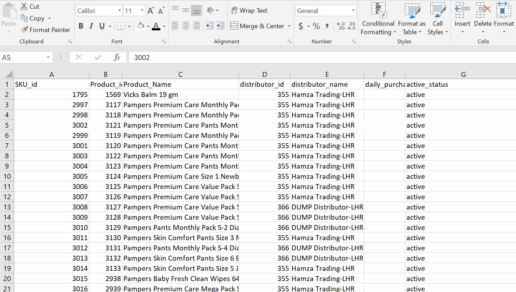Expand the Name Box dropdown
The height and width of the screenshot is (292, 516).
48,57
